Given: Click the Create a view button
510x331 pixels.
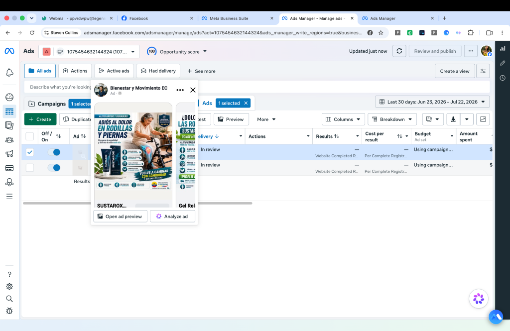Looking at the screenshot, I should point(455,71).
